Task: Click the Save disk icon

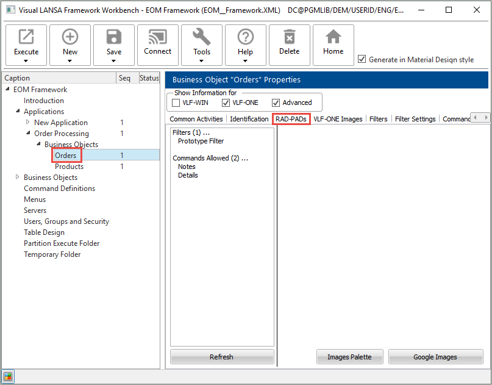Action: (114, 38)
